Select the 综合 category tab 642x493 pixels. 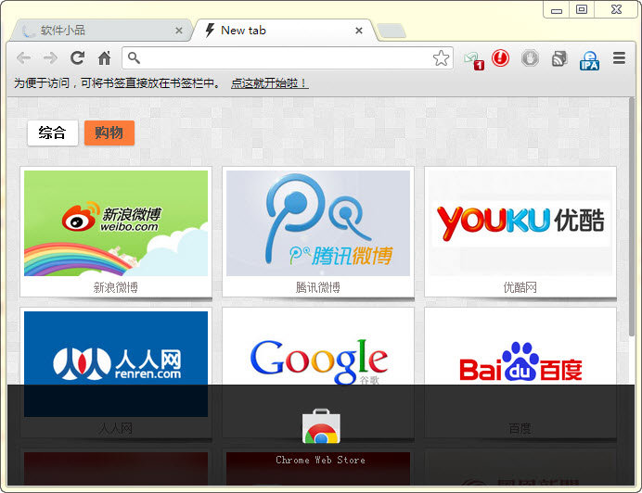pyautogui.click(x=52, y=133)
